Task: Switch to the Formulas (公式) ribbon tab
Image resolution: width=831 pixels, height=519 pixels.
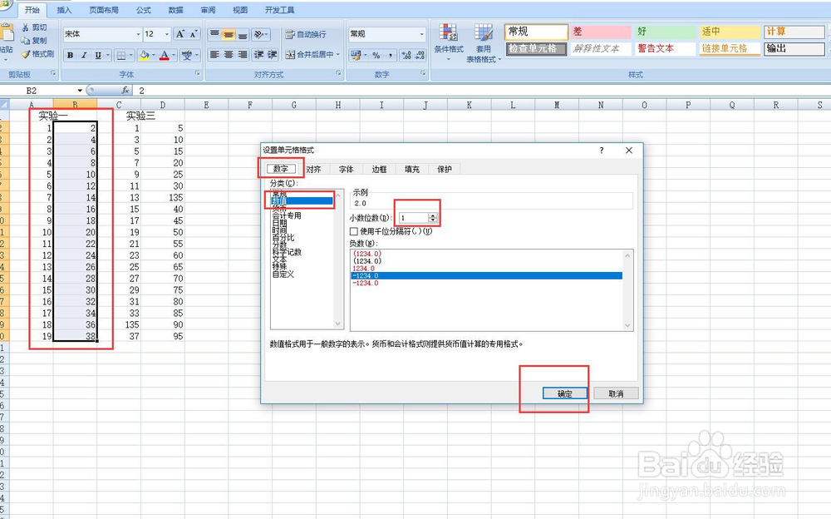Action: click(x=143, y=9)
